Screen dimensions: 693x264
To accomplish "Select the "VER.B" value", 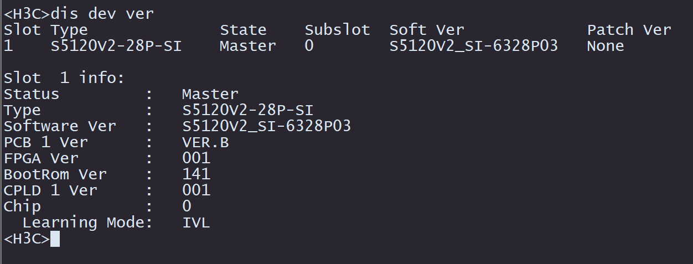I will click(x=205, y=142).
